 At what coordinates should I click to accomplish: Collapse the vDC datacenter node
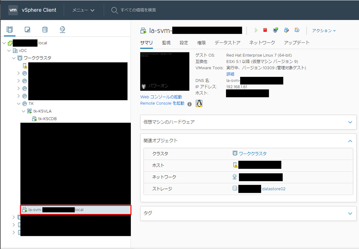point(9,51)
